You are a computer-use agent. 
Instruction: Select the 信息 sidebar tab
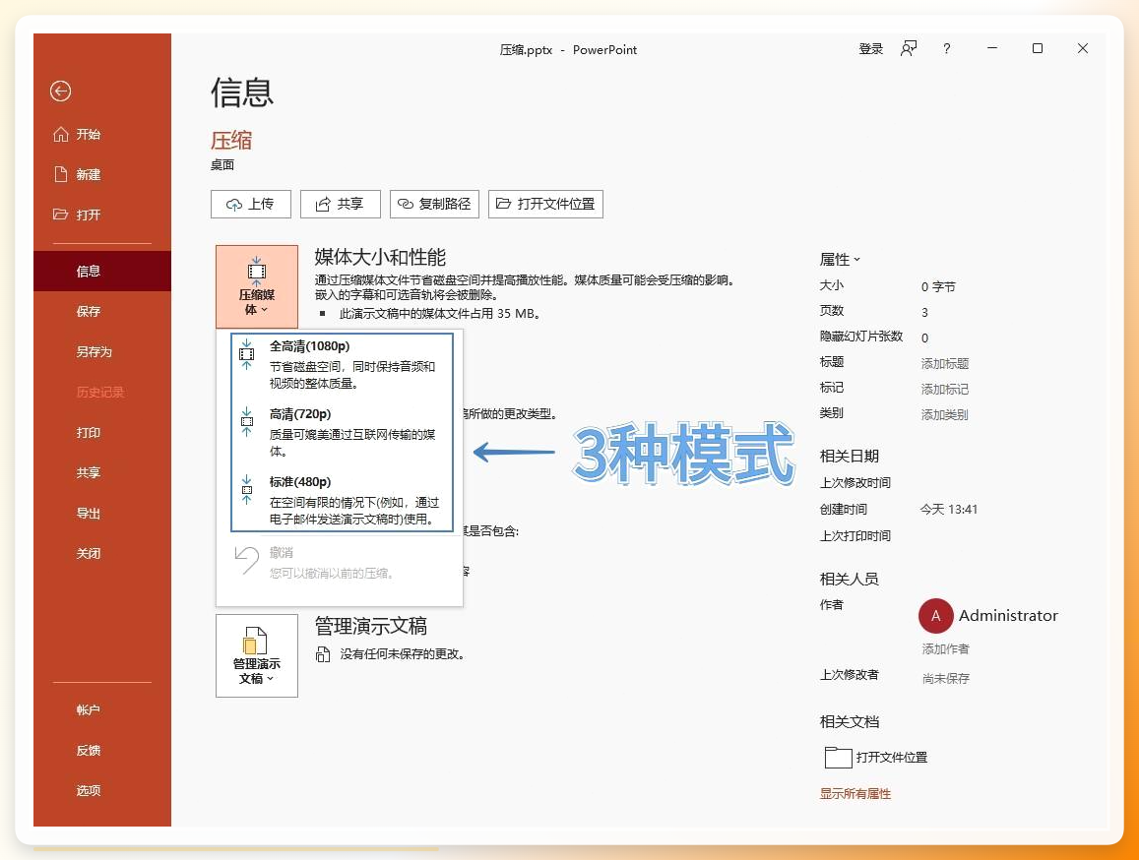tap(102, 271)
